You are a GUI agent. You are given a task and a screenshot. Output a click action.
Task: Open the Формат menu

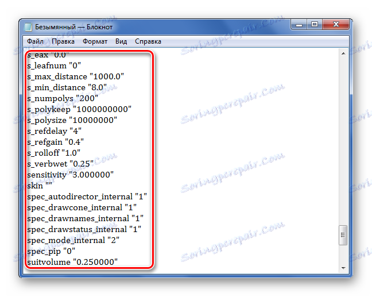pos(95,41)
